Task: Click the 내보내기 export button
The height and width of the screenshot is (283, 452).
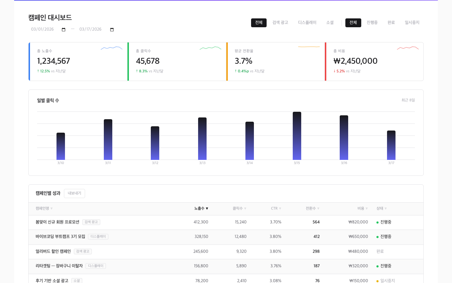Action: tap(75, 194)
